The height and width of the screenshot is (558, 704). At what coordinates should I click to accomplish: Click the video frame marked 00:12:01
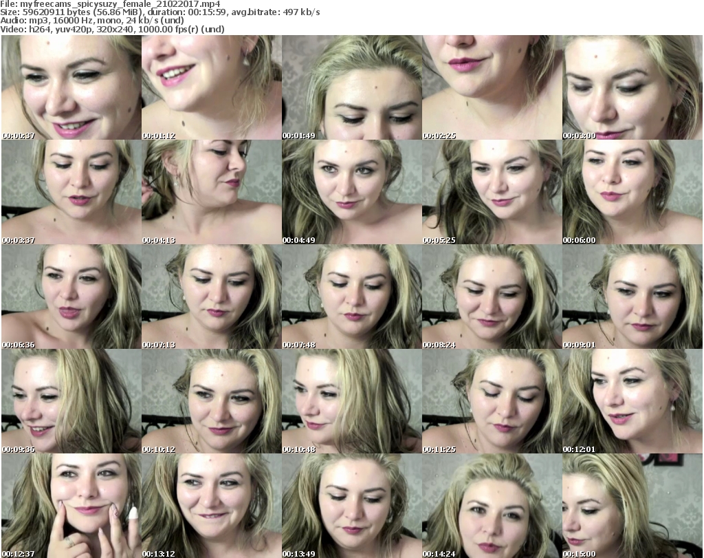click(x=632, y=401)
